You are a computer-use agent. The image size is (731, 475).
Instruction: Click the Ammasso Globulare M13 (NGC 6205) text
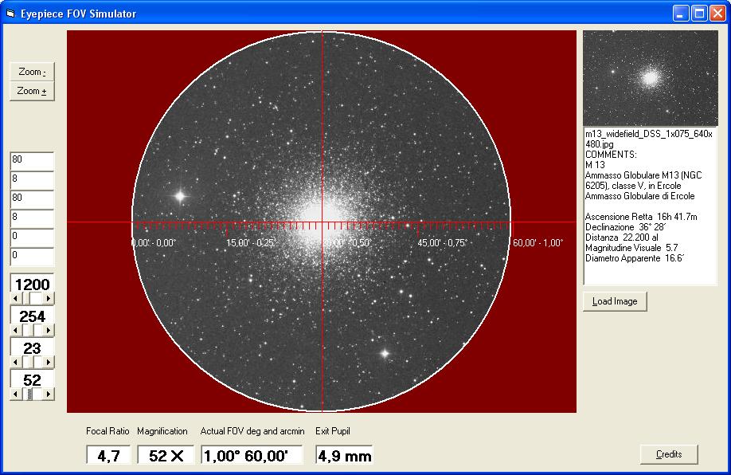click(643, 180)
